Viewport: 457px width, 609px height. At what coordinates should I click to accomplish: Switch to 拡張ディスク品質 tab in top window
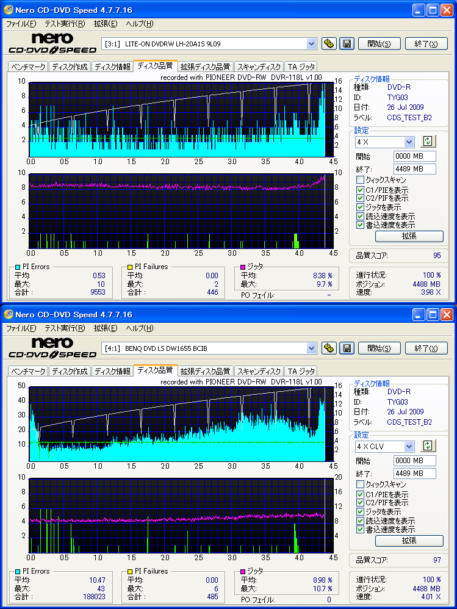tap(206, 67)
